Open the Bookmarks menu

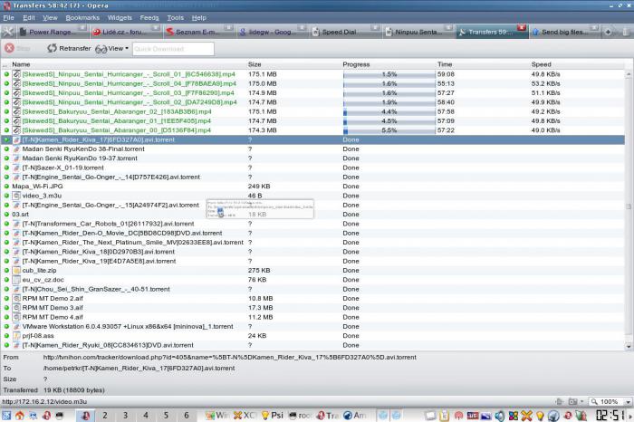click(x=82, y=18)
